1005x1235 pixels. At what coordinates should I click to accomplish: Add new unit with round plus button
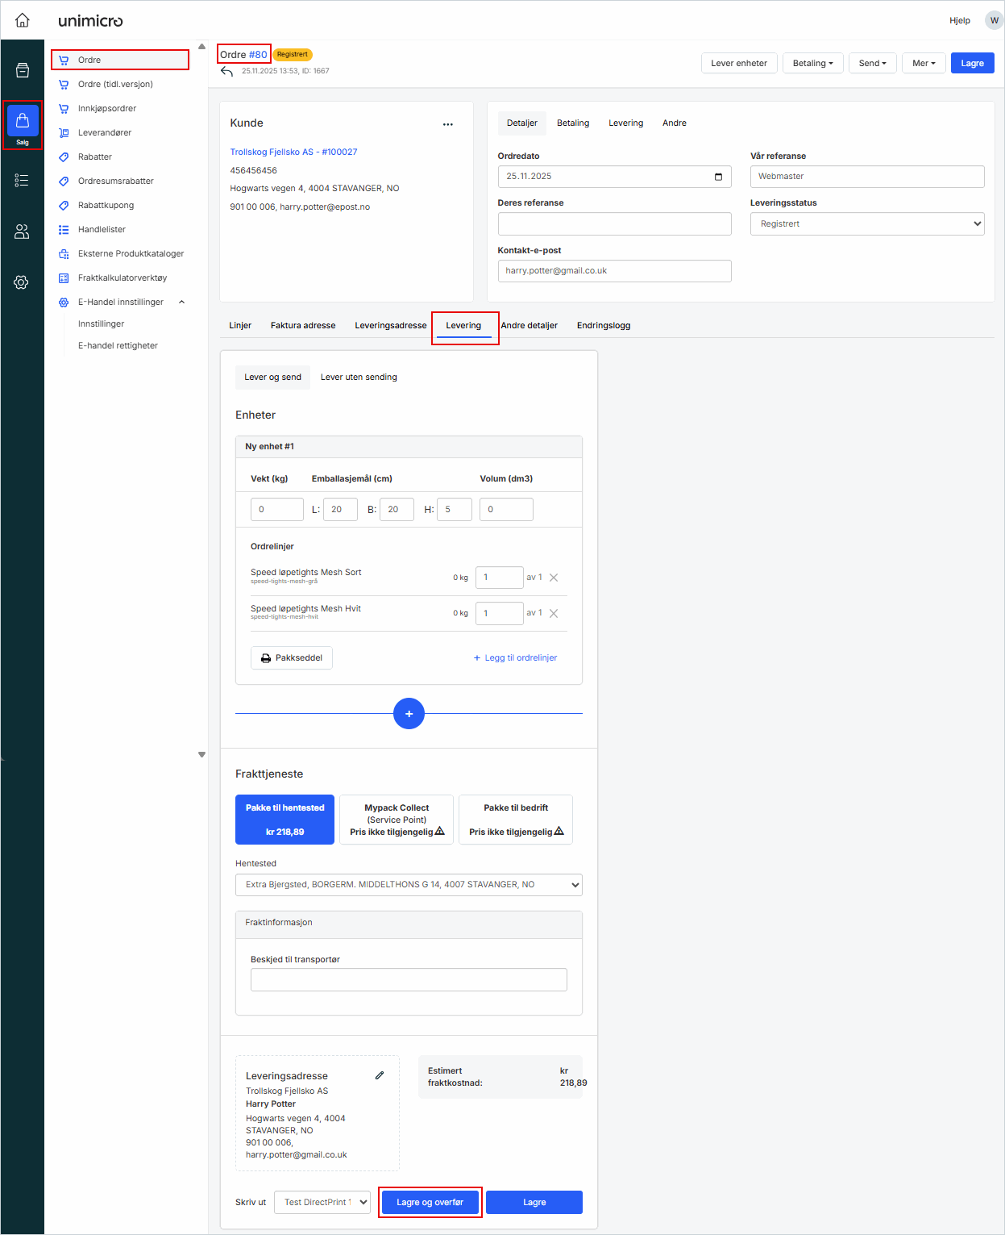pos(409,714)
